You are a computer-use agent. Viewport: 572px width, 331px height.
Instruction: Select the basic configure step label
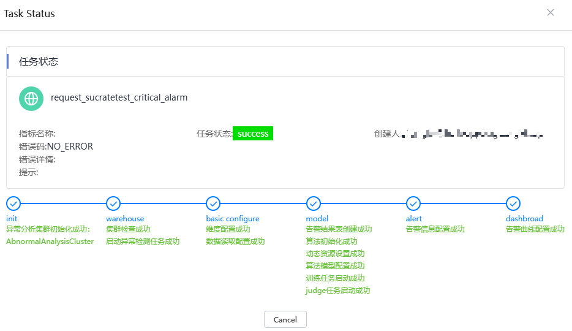pos(233,219)
